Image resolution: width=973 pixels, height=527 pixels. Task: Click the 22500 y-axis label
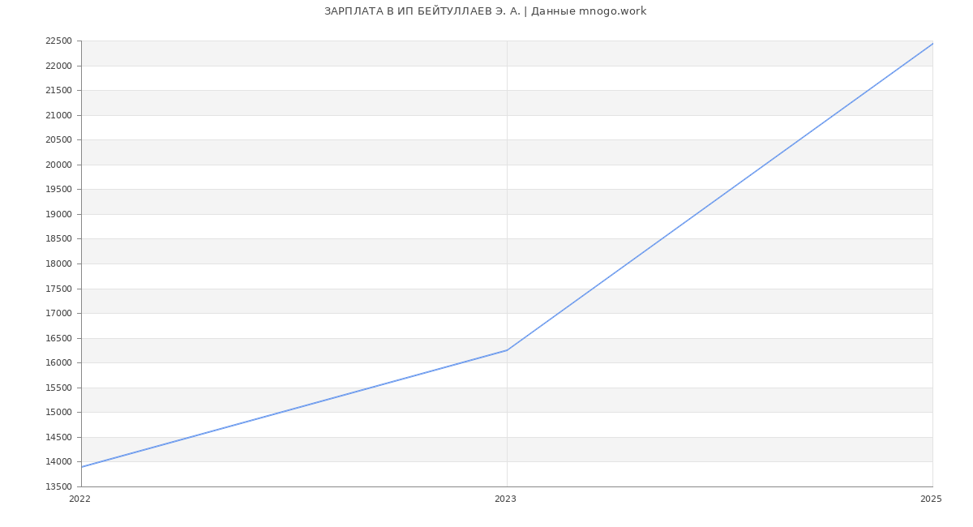point(58,41)
